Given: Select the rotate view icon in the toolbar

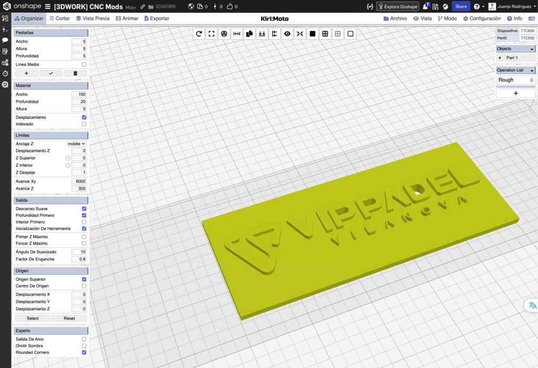Looking at the screenshot, I should 199,34.
